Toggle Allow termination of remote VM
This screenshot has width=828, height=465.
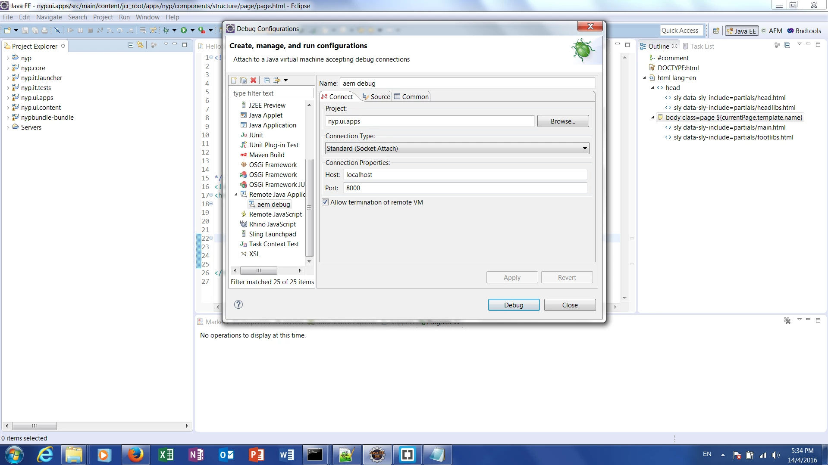[x=326, y=202]
